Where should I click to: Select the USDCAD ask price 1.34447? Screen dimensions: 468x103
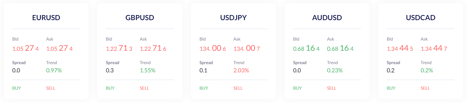(434, 48)
